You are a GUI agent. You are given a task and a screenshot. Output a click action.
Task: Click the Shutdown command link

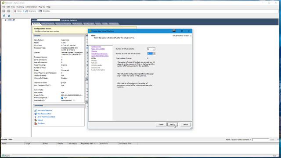(41, 123)
